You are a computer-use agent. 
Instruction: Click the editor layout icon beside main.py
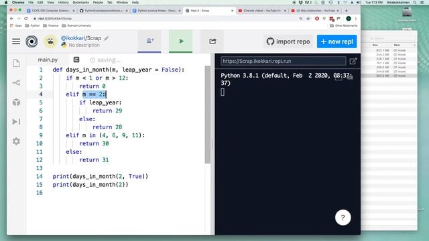pyautogui.click(x=76, y=60)
